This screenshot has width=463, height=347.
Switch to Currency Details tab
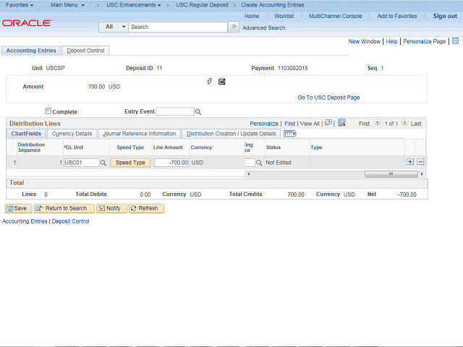[72, 134]
